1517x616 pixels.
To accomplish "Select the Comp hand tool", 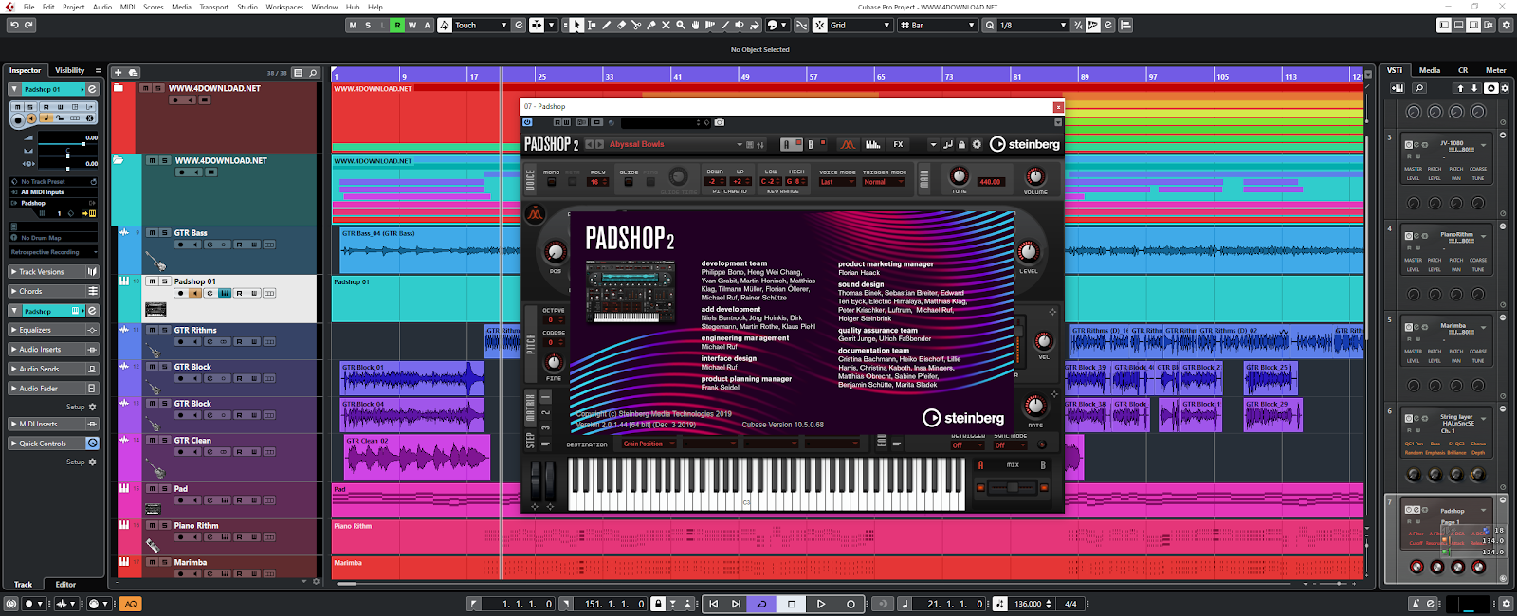I will click(x=696, y=25).
